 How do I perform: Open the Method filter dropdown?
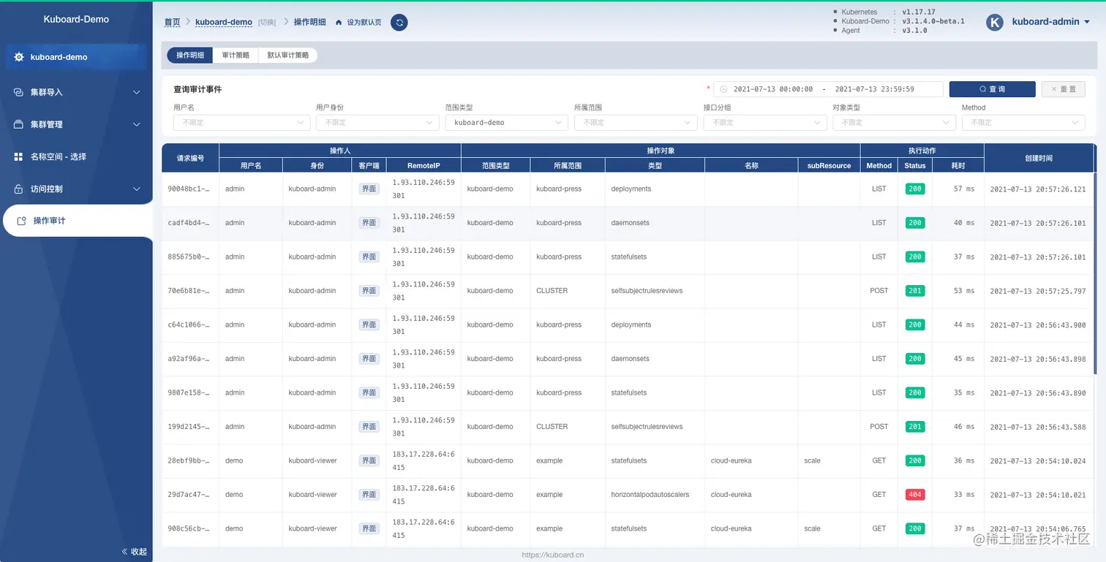pos(1023,123)
